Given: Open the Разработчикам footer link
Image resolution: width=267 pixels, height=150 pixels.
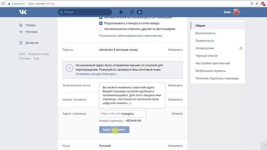Looking at the screenshot, I should [x=38, y=54].
